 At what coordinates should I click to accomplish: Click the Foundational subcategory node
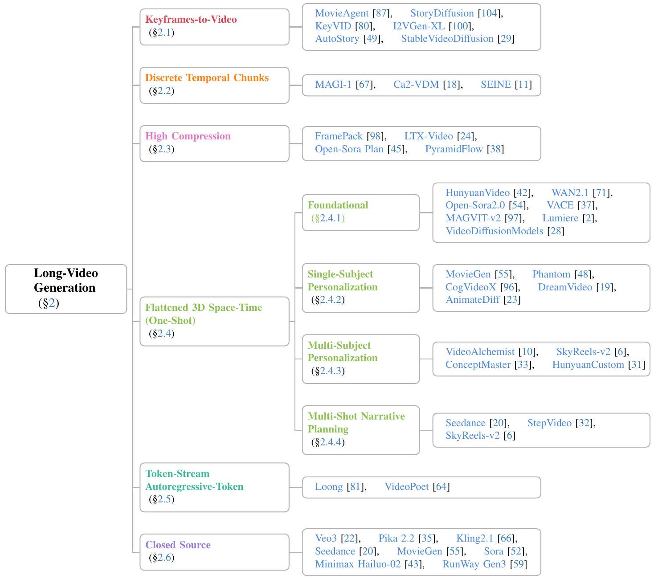click(x=360, y=212)
